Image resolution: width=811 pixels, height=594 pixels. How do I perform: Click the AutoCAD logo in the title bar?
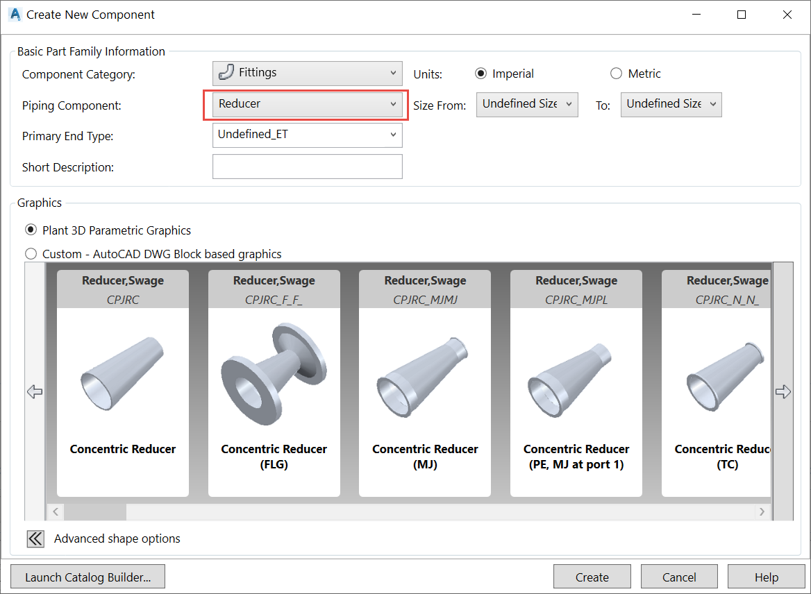(14, 14)
